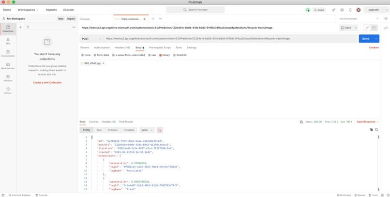390x197 pixels.
Task: Open the Environments sidebar panel
Action: tap(8, 54)
